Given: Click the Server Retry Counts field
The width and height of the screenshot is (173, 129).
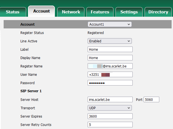Looking at the screenshot, I should point(110,125).
